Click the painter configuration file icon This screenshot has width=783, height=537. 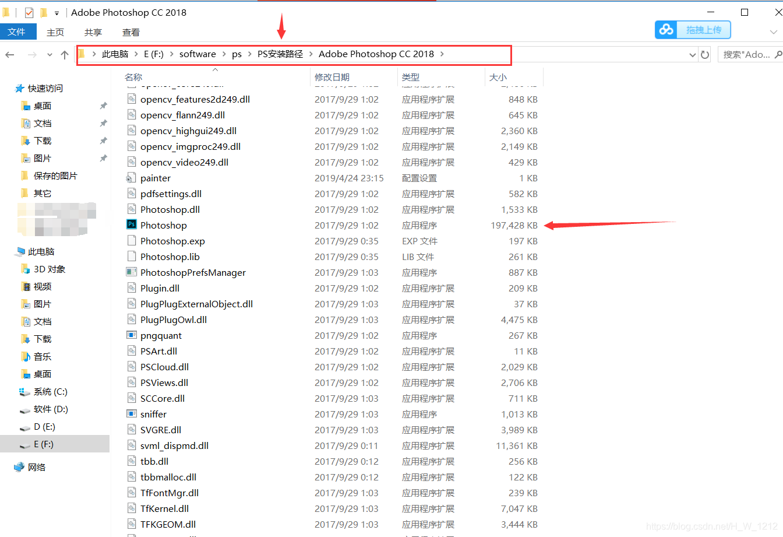coord(132,178)
